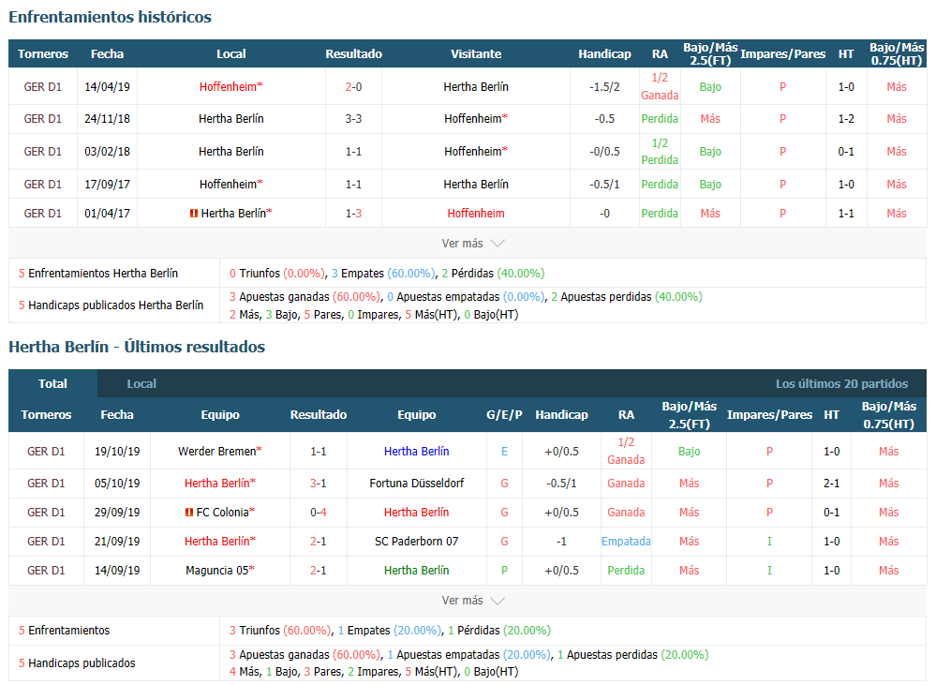Select Handicap header in historical table
This screenshot has height=685, width=936.
click(604, 53)
